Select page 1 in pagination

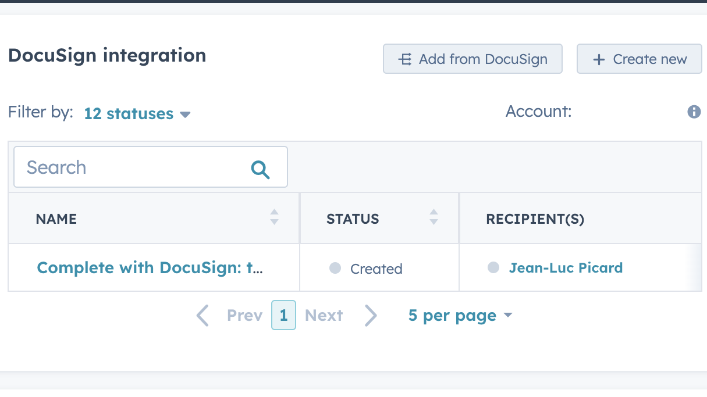pos(283,315)
